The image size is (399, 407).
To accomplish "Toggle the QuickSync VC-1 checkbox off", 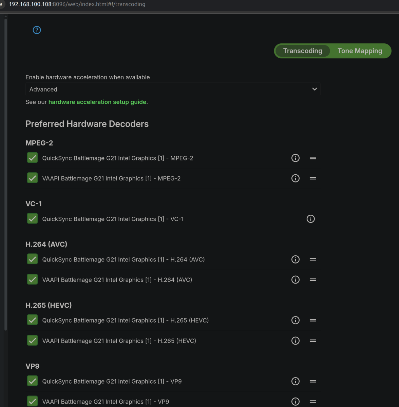I will [32, 218].
